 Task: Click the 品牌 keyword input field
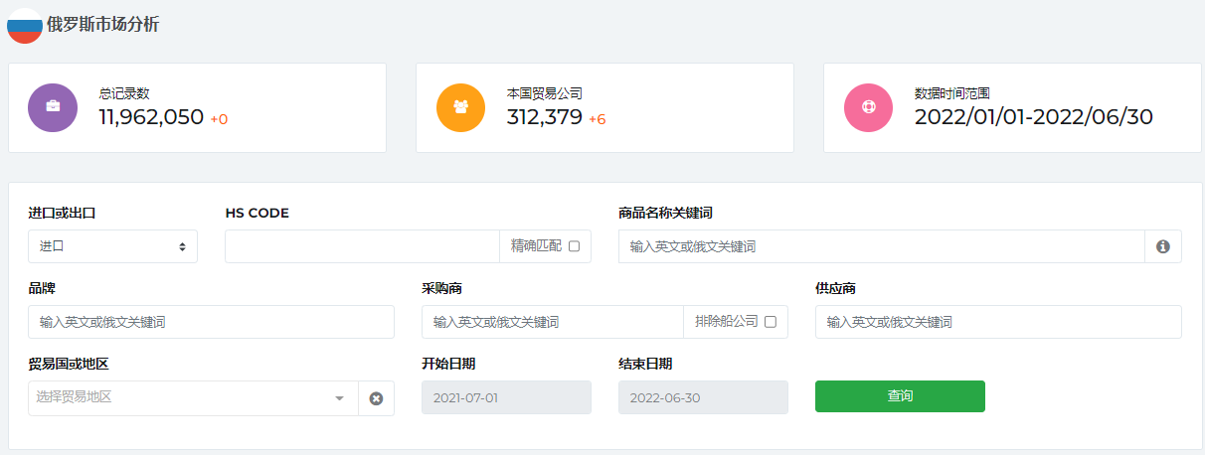(x=211, y=322)
